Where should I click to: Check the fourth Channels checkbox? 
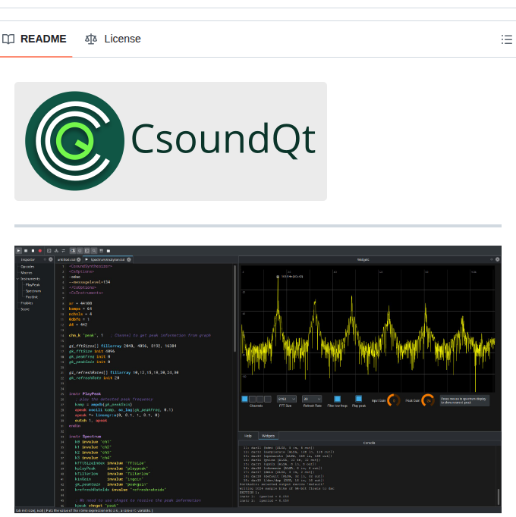[x=268, y=399]
